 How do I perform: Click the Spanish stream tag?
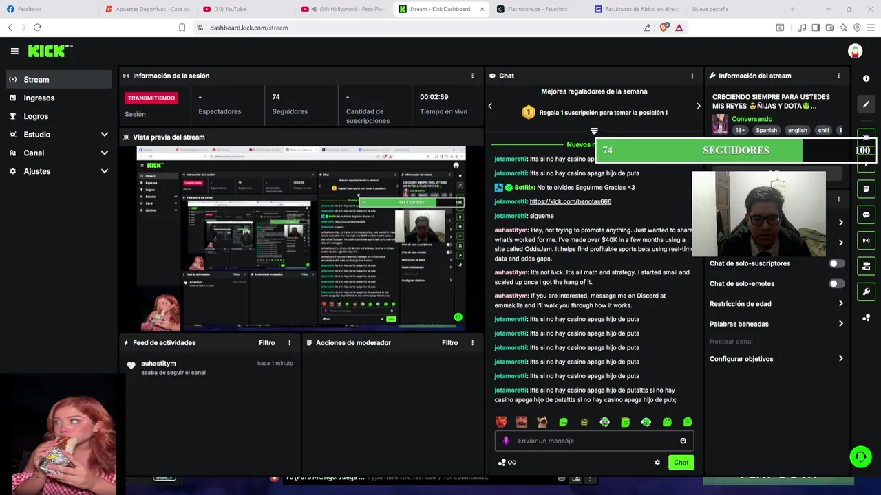pyautogui.click(x=766, y=130)
